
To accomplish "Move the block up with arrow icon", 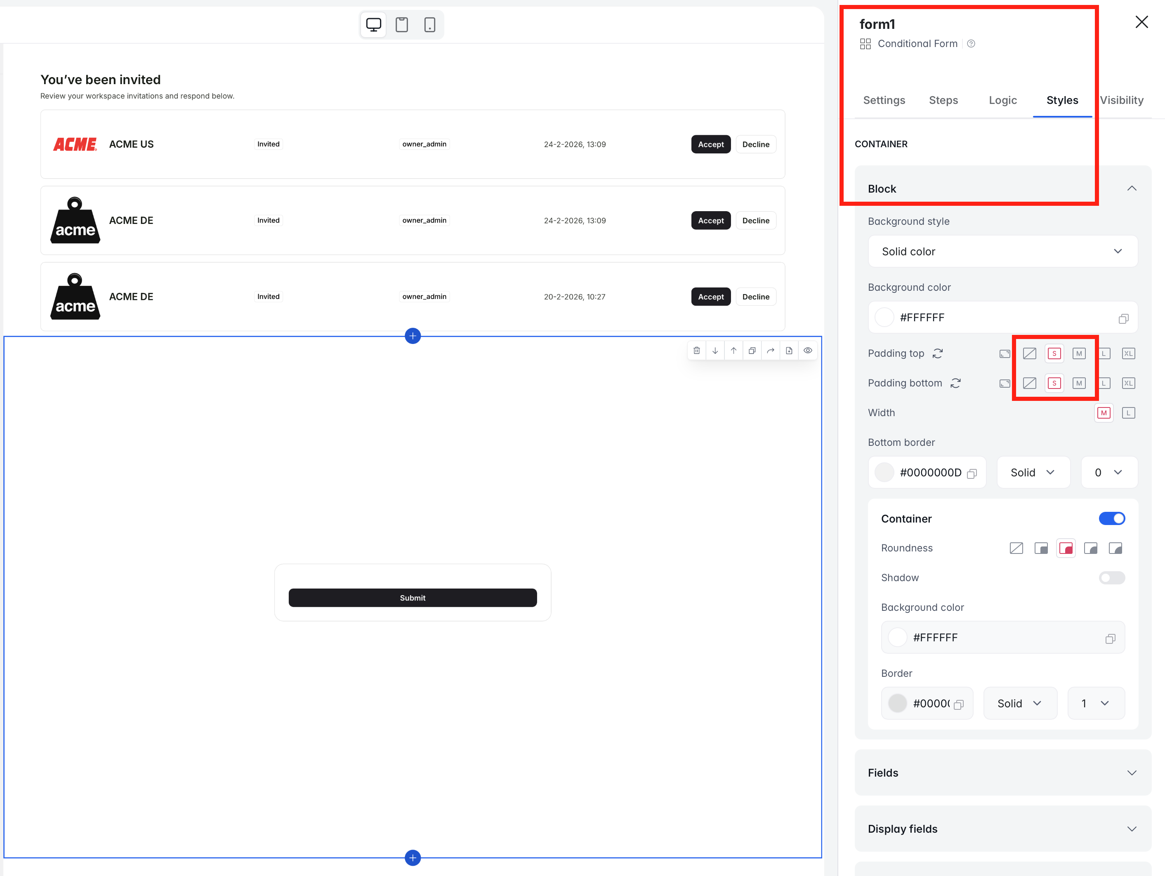I will pyautogui.click(x=733, y=351).
